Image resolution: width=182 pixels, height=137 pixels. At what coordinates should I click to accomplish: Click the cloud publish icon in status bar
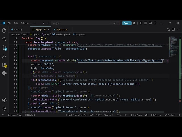coord(21,115)
